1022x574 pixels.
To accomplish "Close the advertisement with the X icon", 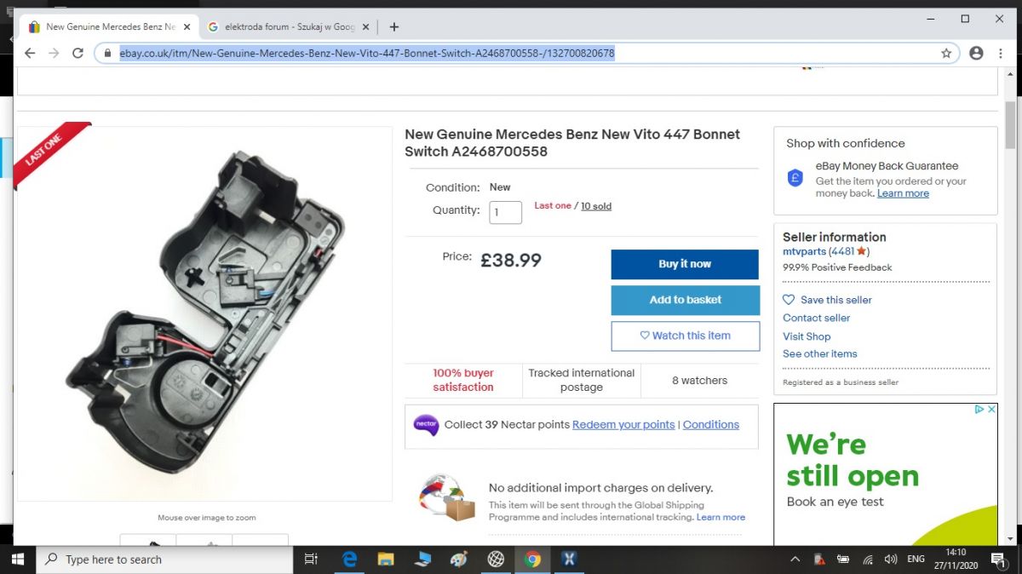I will [x=991, y=410].
